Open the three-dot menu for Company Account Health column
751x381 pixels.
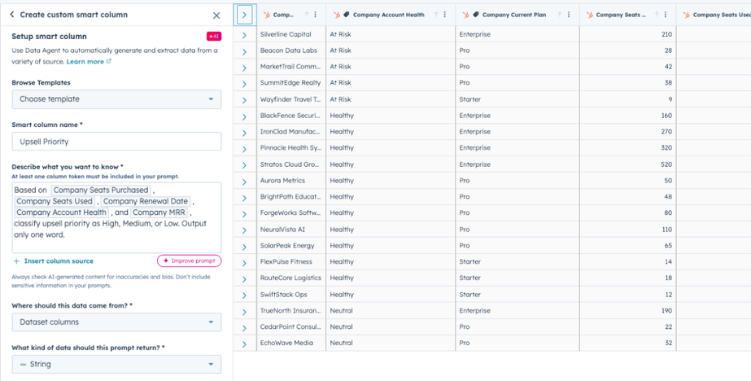click(446, 15)
